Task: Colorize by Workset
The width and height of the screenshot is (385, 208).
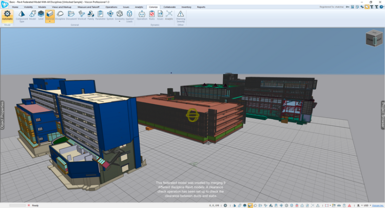Action: tap(81, 15)
